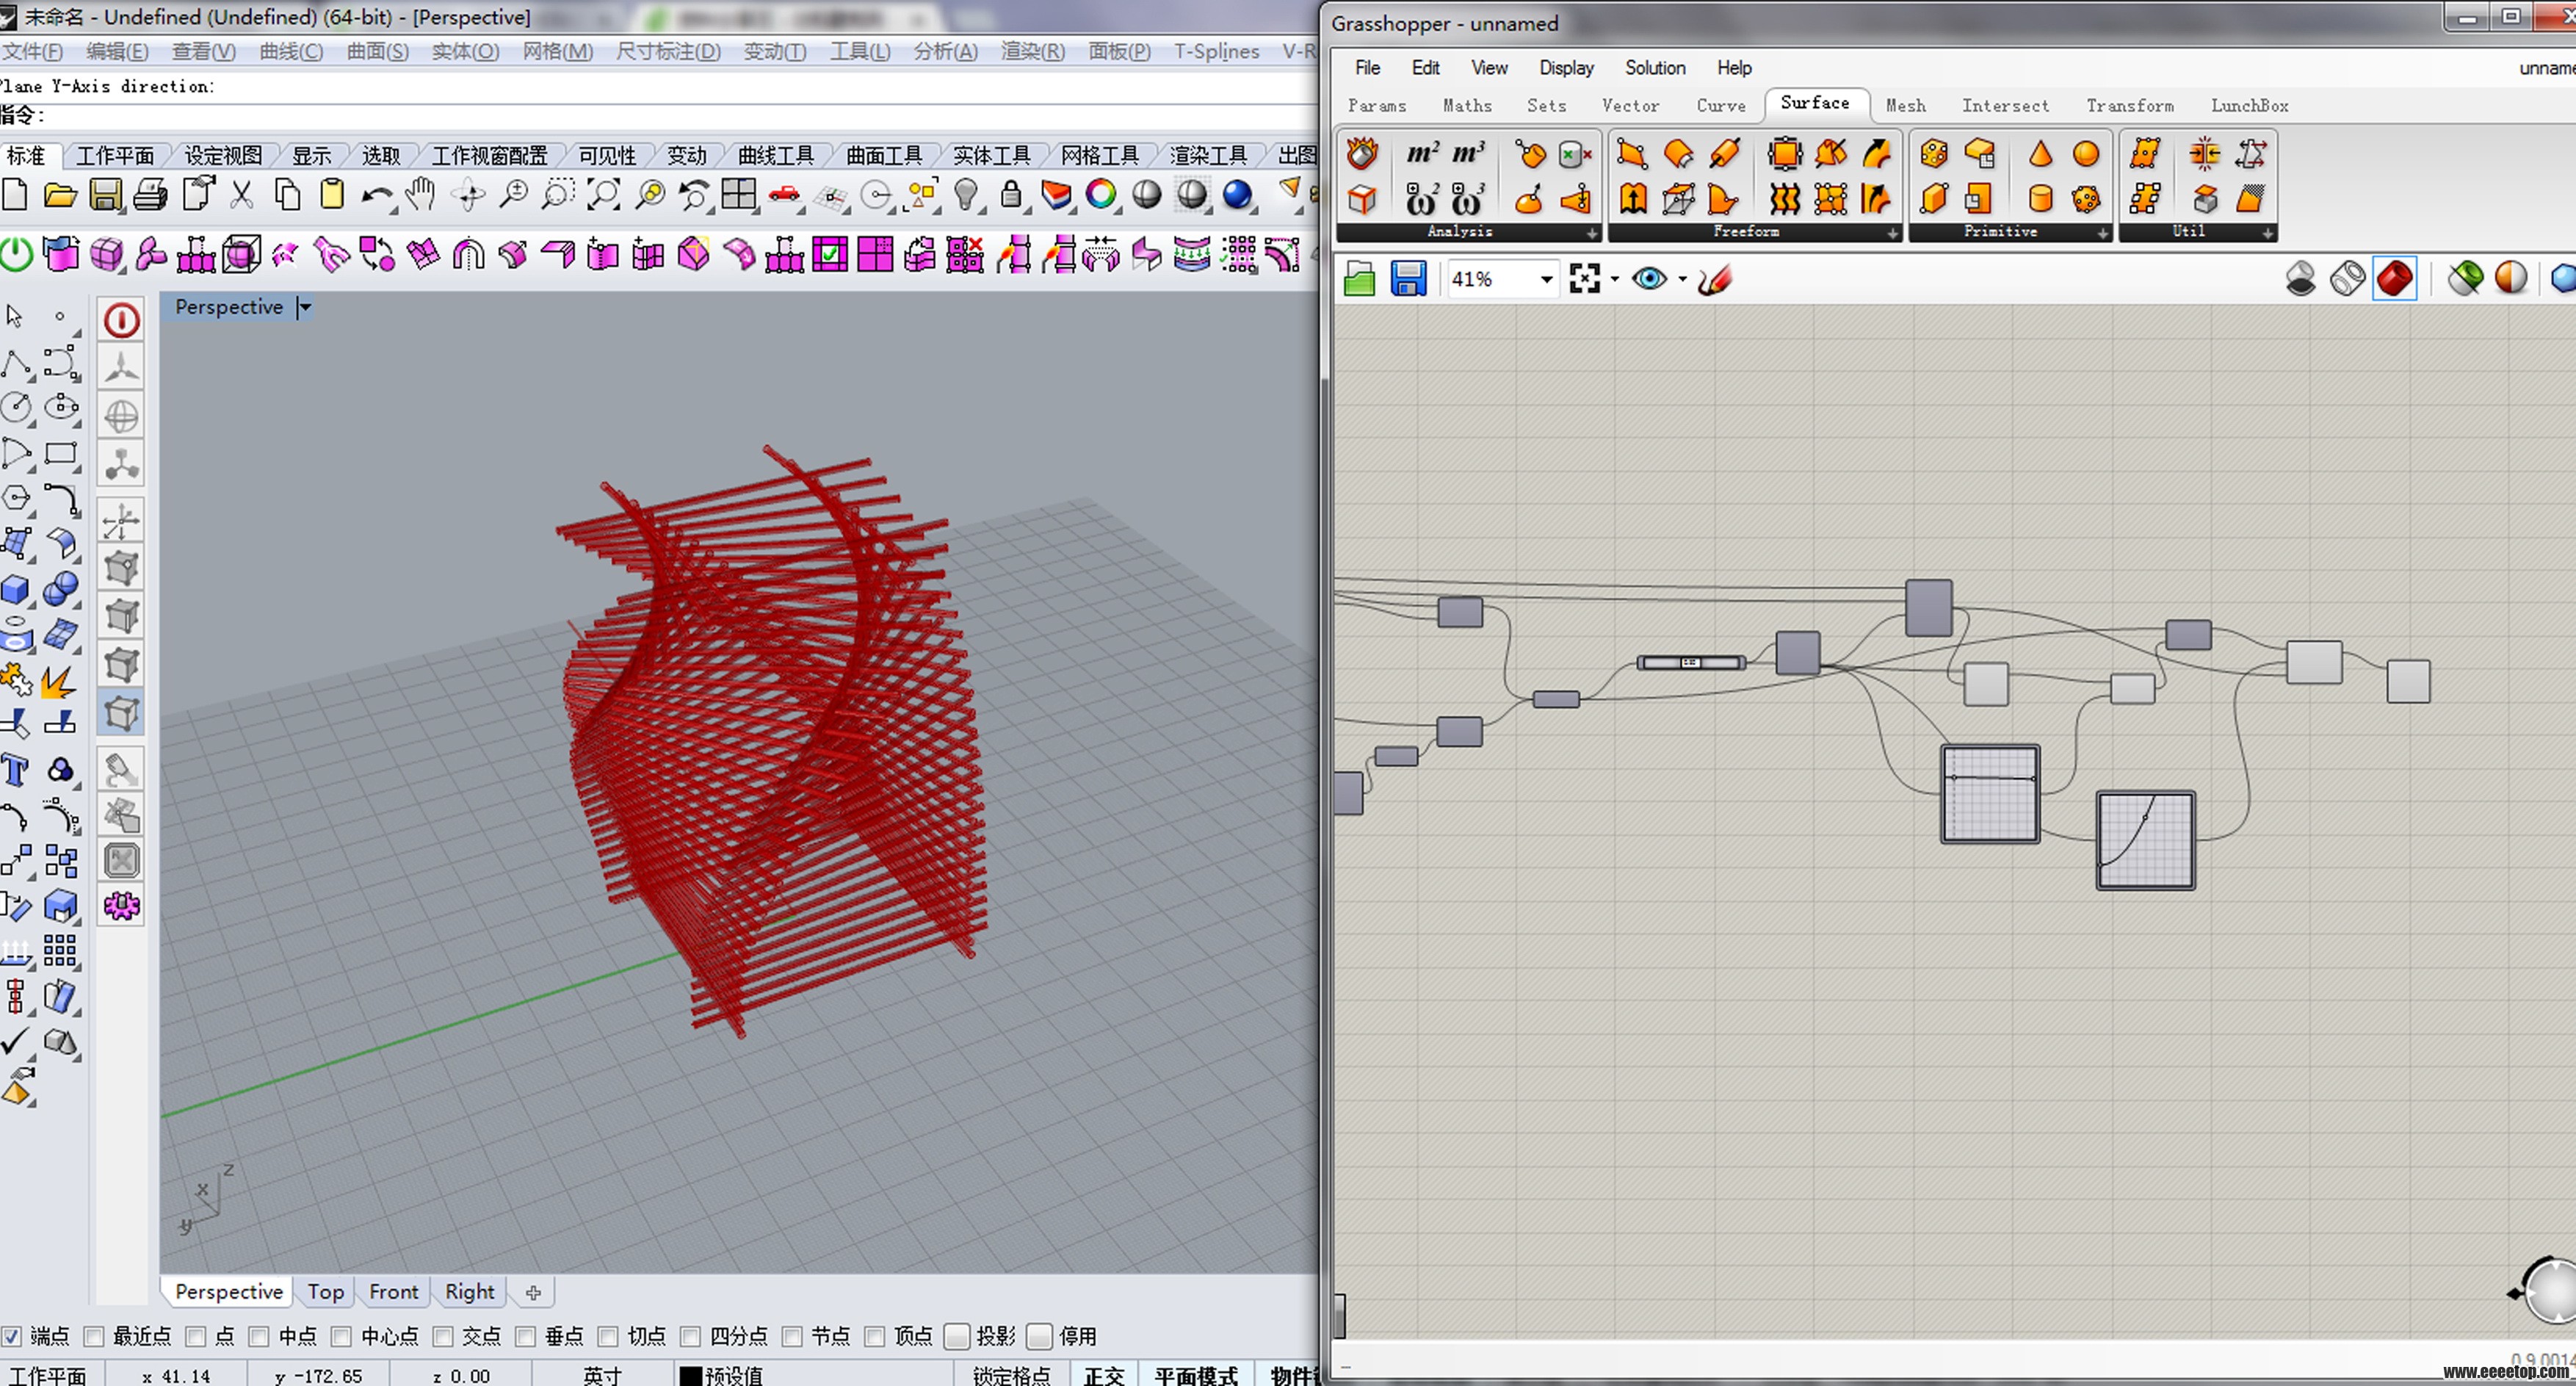2576x1386 pixels.
Task: Disable preview with grey cap icon
Action: [x=2301, y=279]
